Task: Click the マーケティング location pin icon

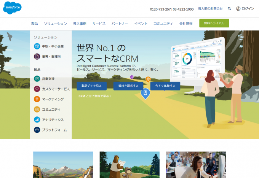Action: [x=37, y=99]
